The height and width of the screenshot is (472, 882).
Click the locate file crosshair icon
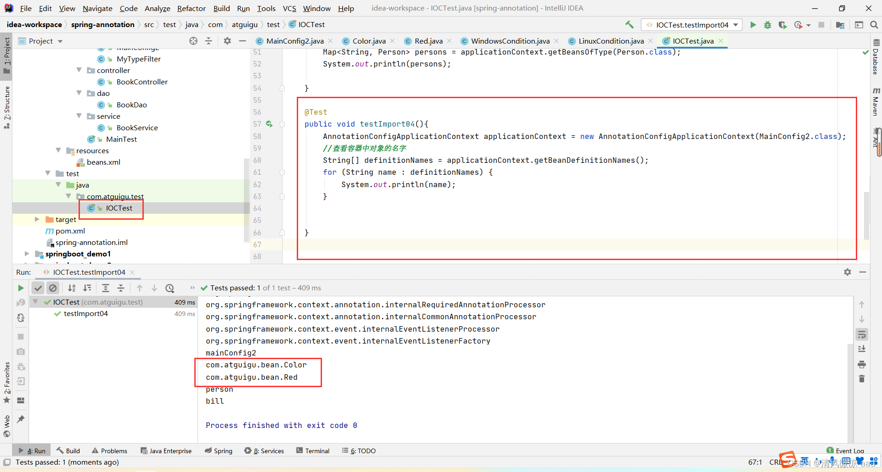coord(193,41)
